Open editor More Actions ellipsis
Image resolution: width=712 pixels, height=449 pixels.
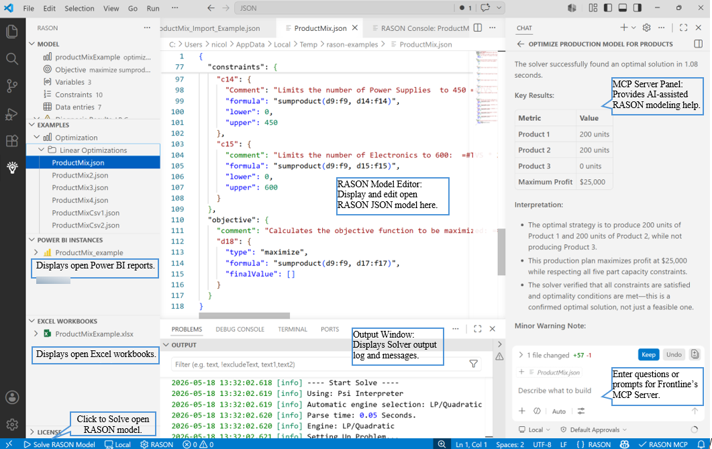492,28
